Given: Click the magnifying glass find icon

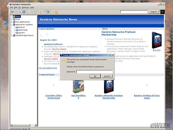Looking at the screenshot, I should 40,12.
